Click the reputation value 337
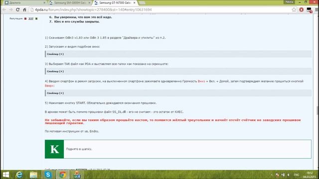Image resolution: width=319 pixels, height=179 pixels. tap(31, 18)
